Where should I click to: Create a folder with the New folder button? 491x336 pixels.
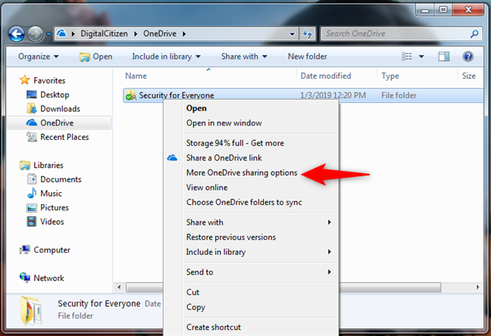(307, 57)
